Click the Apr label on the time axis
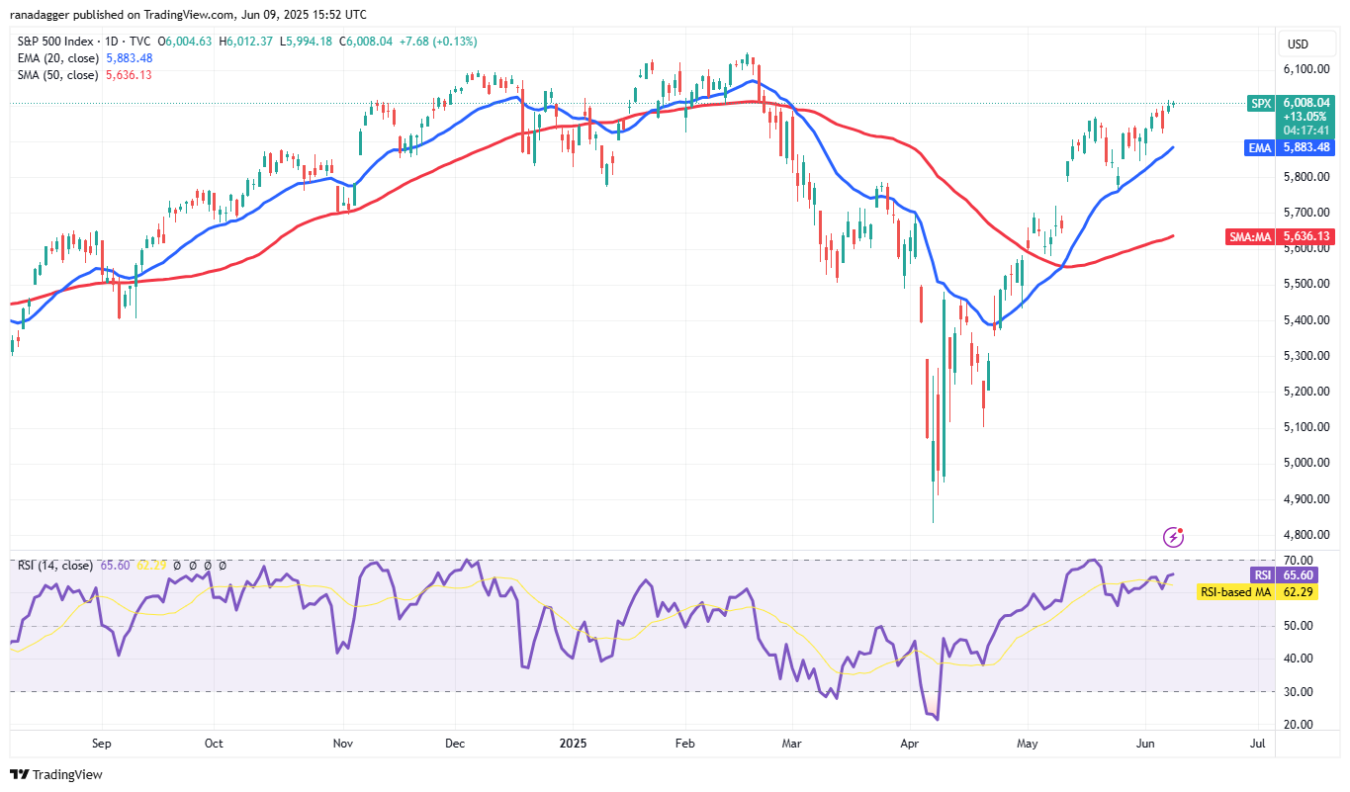 (x=909, y=741)
